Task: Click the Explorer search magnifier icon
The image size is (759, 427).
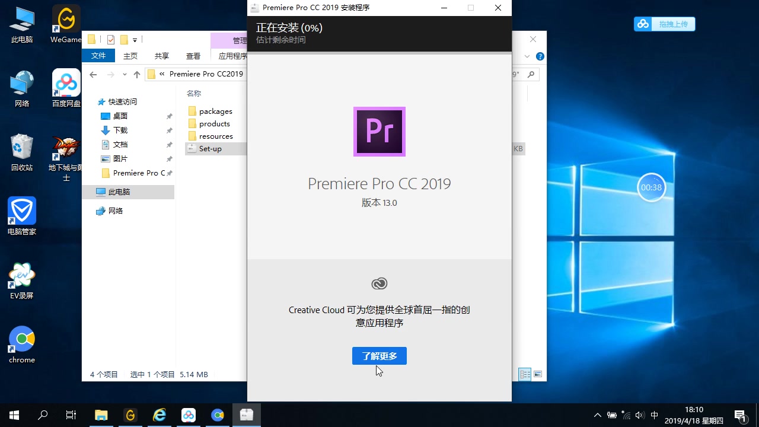Action: click(531, 74)
